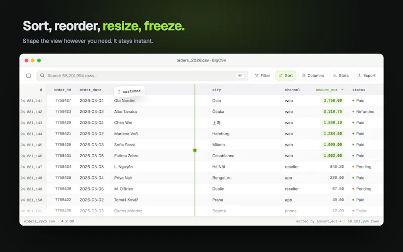Select the cell Chen Wei
Viewport: 403px width, 252px height.
click(x=123, y=122)
